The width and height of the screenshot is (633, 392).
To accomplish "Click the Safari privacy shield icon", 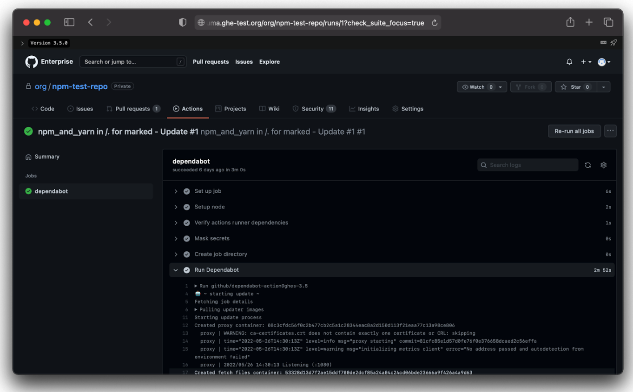I will 183,22.
